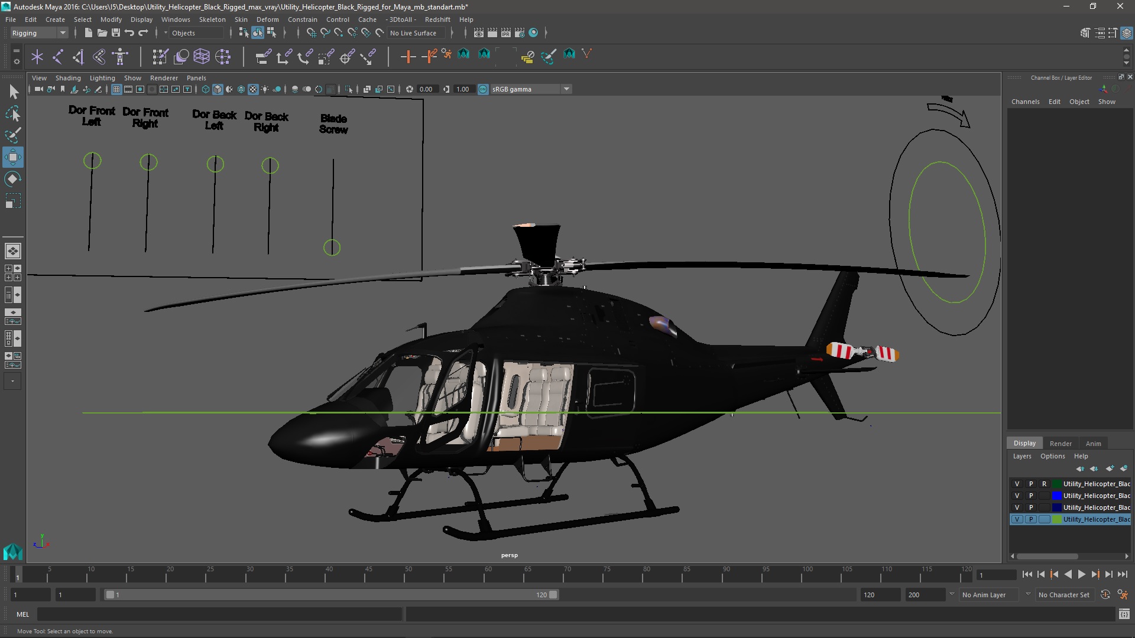This screenshot has height=638, width=1135.
Task: Undo the last action with the undo arrow
Action: [x=129, y=33]
